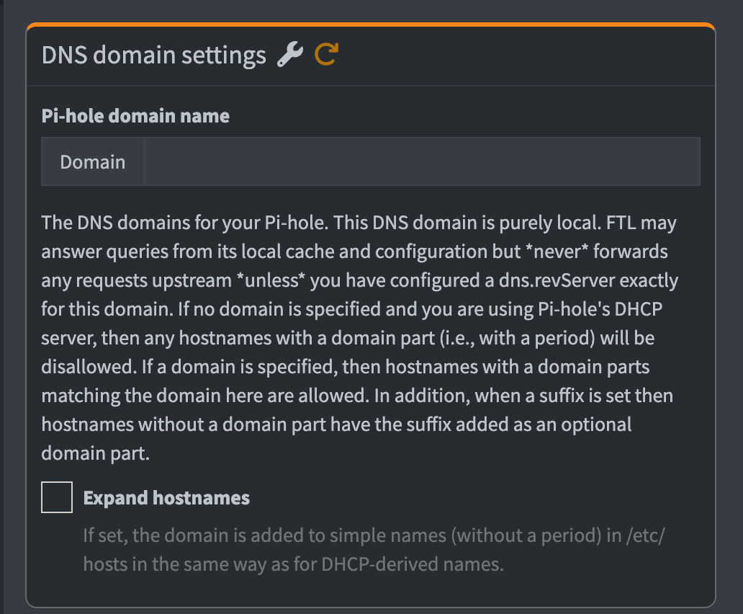Click the 'Pi-hole domain name' heading

(135, 116)
